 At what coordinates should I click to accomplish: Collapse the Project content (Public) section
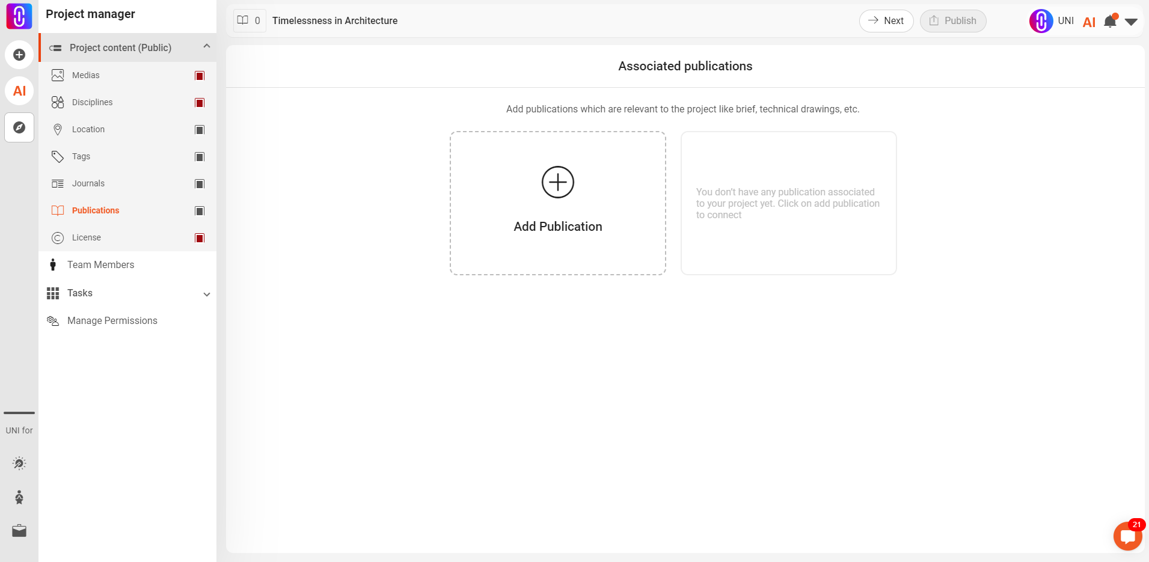[x=207, y=46]
